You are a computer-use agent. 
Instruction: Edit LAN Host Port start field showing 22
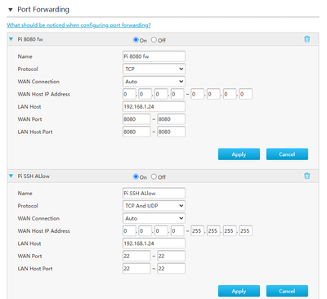137,268
